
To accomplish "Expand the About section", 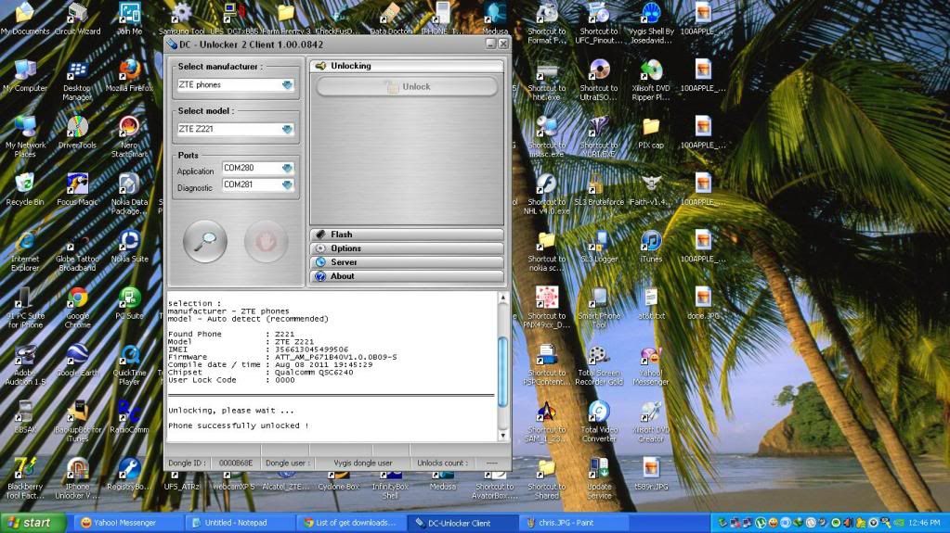I will pos(407,276).
